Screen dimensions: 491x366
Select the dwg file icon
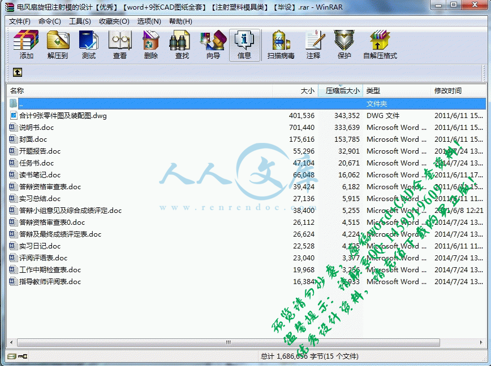(13, 116)
